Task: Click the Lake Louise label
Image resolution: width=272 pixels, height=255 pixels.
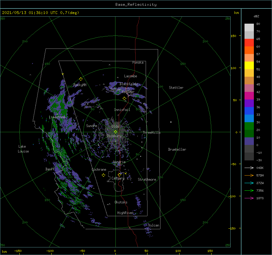Action: [x=23, y=149]
